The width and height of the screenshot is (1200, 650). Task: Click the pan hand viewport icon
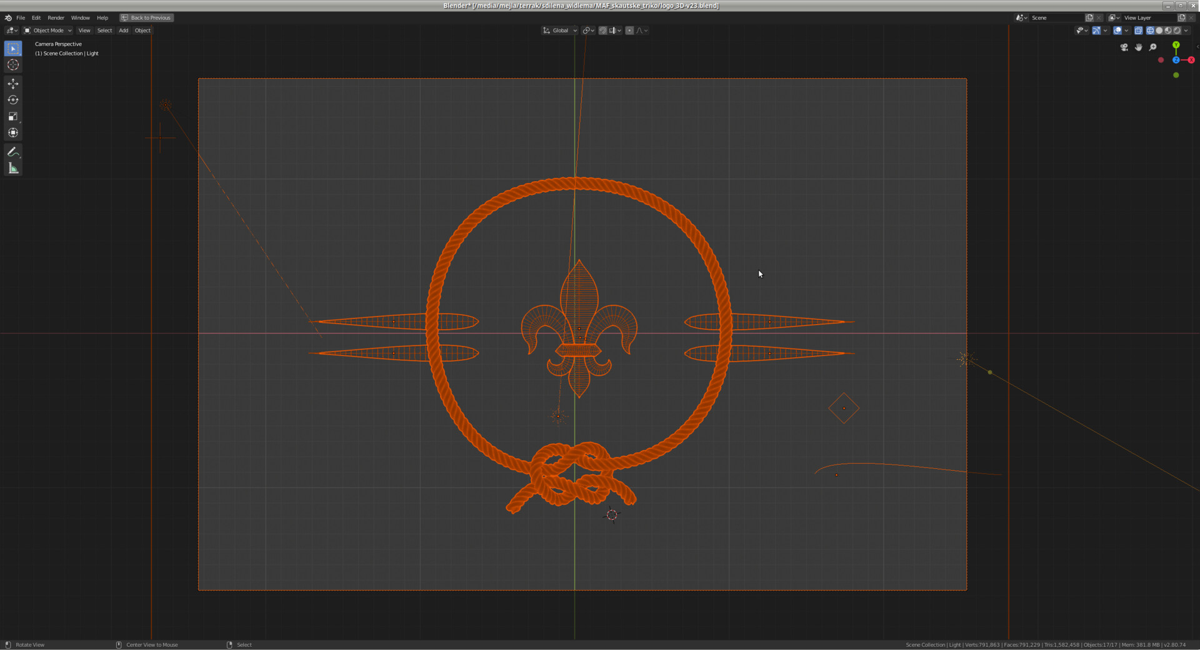(x=1139, y=47)
